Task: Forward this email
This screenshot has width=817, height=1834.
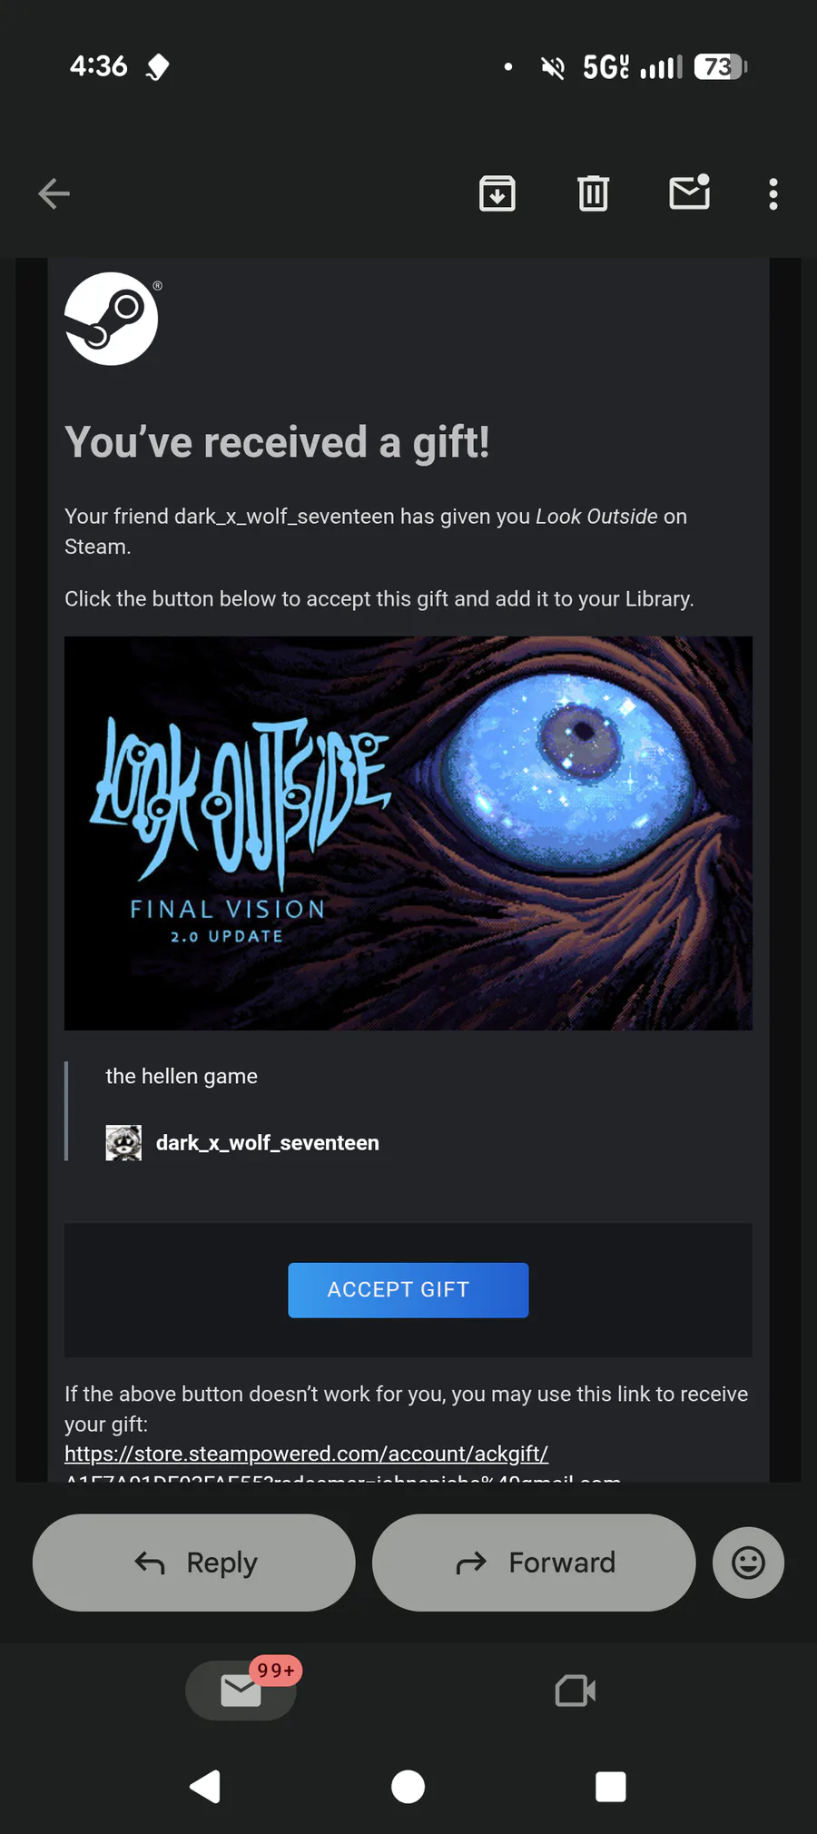Action: click(x=534, y=1563)
